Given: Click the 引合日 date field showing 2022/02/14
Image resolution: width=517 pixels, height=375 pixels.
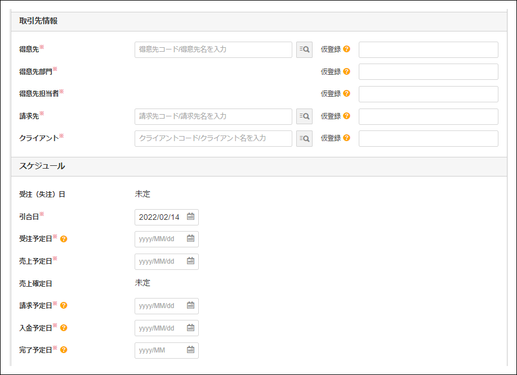Looking at the screenshot, I should point(167,217).
